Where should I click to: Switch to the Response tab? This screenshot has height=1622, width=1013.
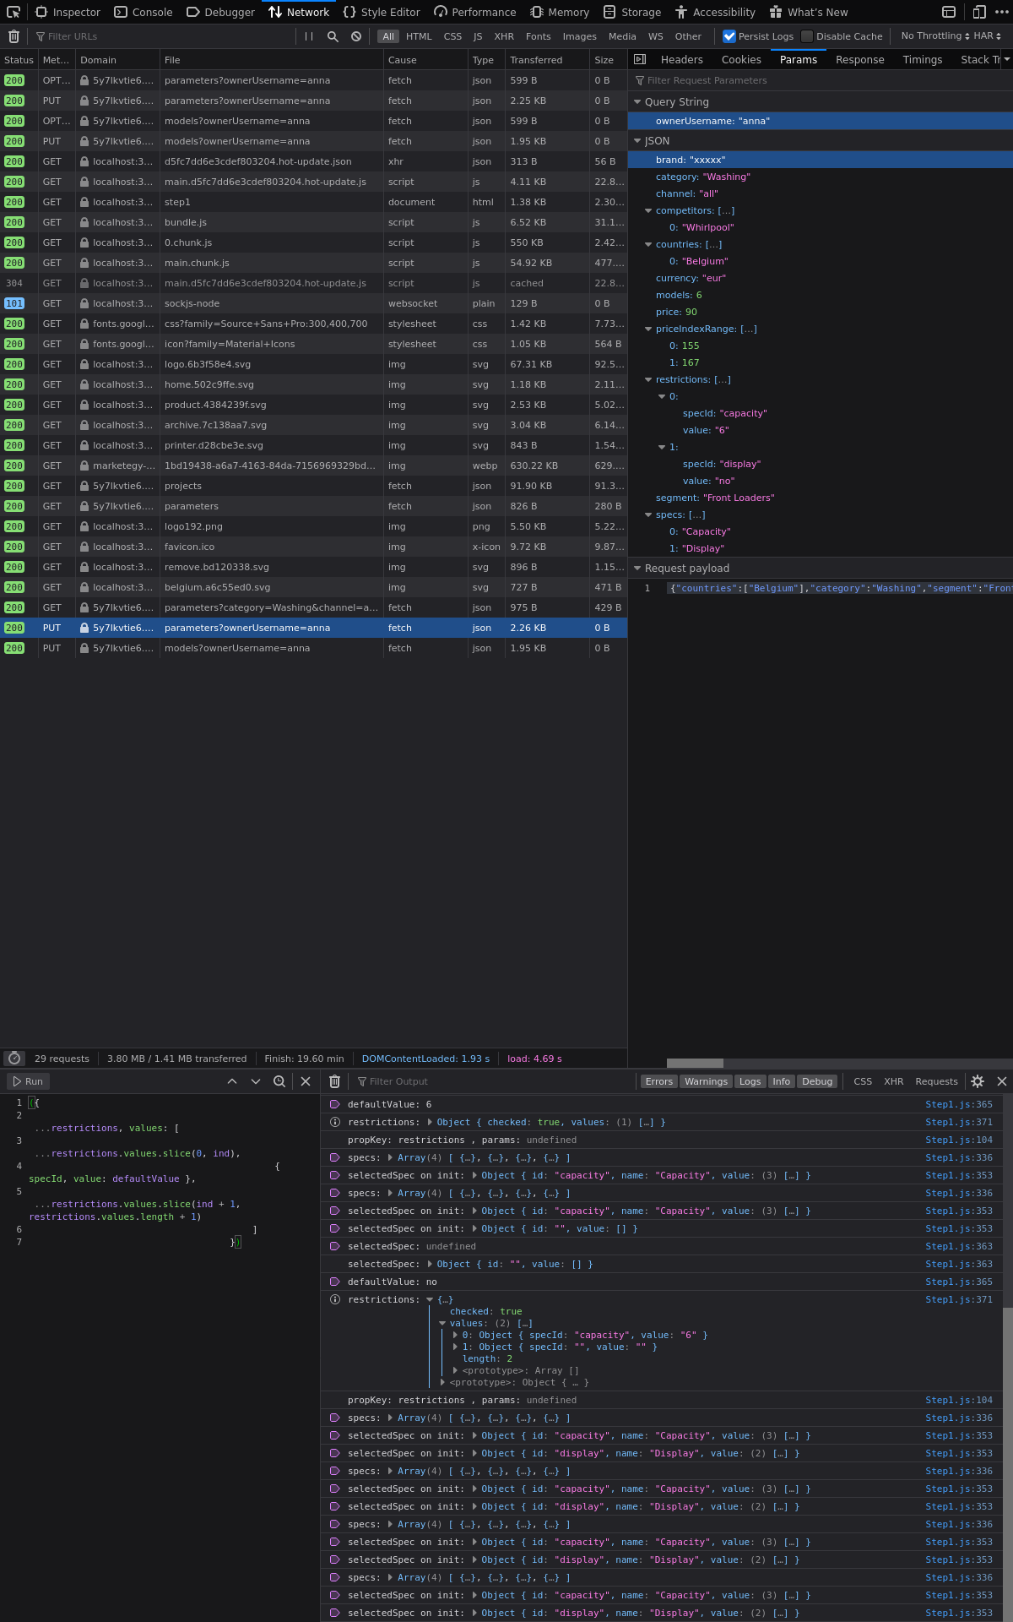point(859,60)
